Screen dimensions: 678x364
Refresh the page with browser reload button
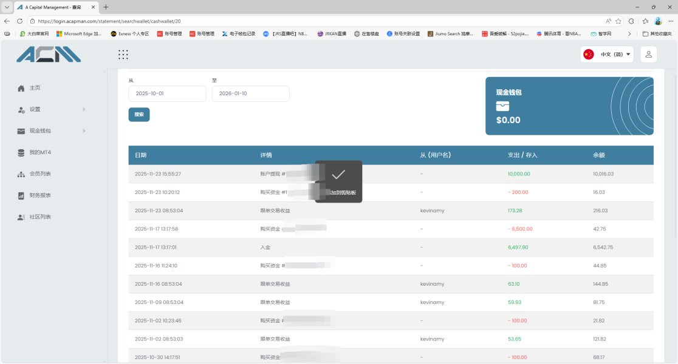click(x=19, y=21)
